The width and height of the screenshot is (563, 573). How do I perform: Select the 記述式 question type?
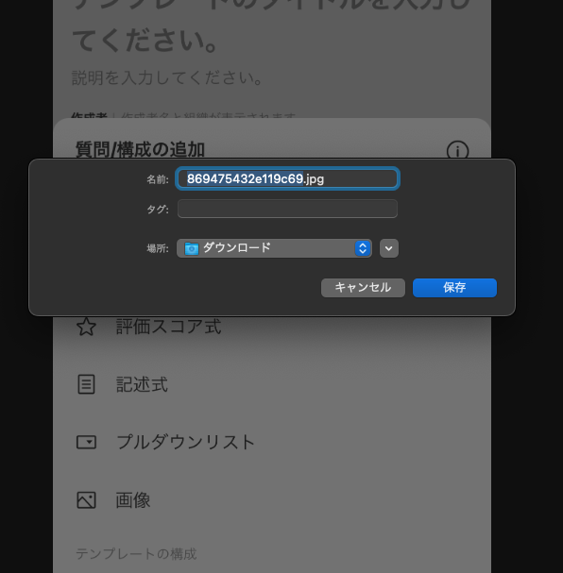(142, 384)
